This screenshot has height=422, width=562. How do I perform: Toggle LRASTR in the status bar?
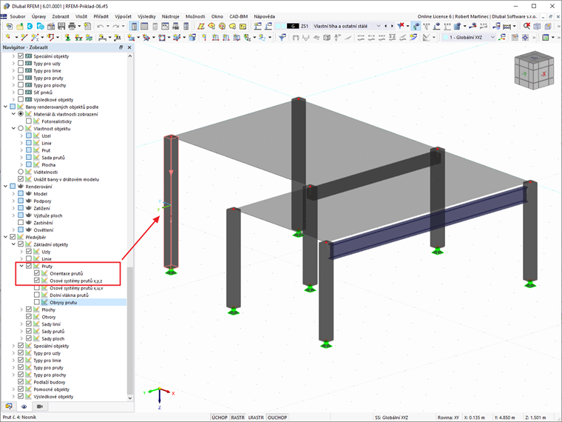(x=256, y=418)
